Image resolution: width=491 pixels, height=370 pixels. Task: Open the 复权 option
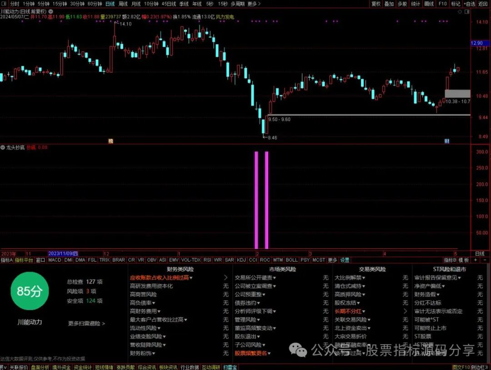[376, 4]
